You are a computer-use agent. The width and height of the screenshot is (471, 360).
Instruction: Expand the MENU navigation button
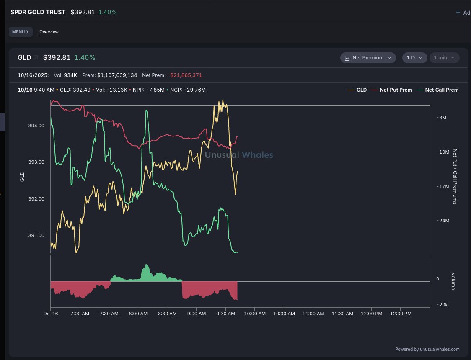click(21, 32)
